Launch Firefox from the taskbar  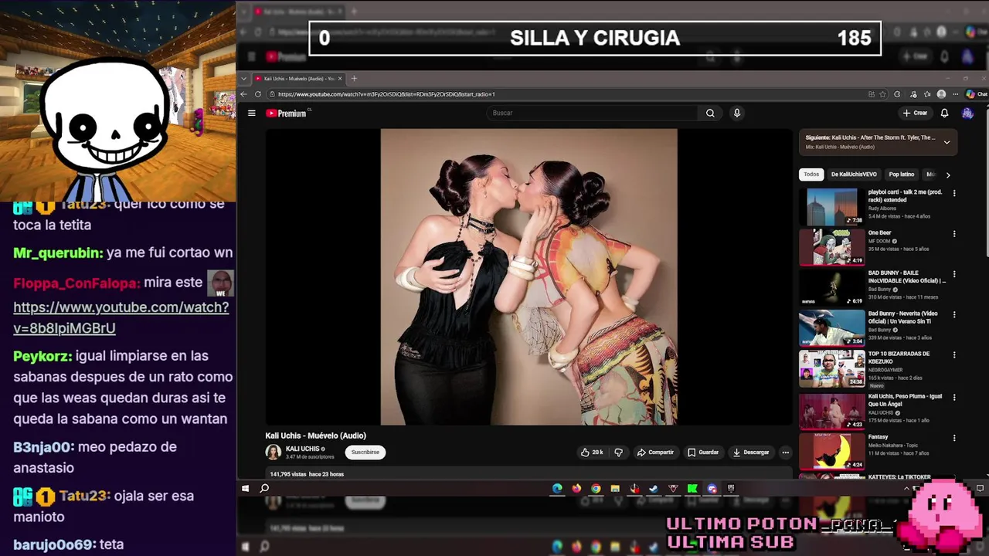[576, 488]
